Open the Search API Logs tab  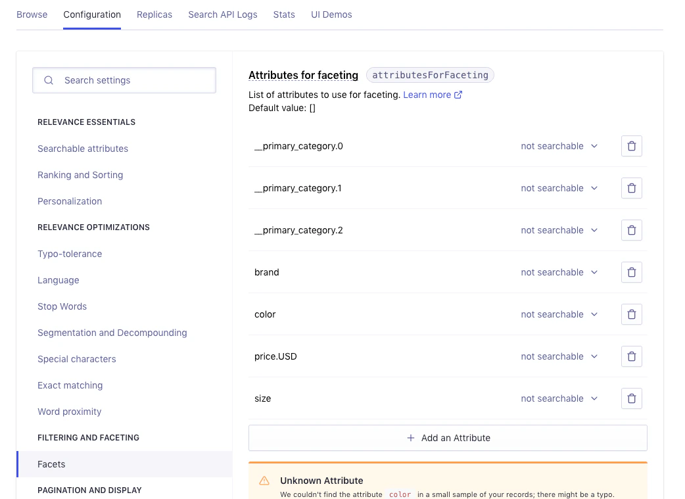point(222,14)
